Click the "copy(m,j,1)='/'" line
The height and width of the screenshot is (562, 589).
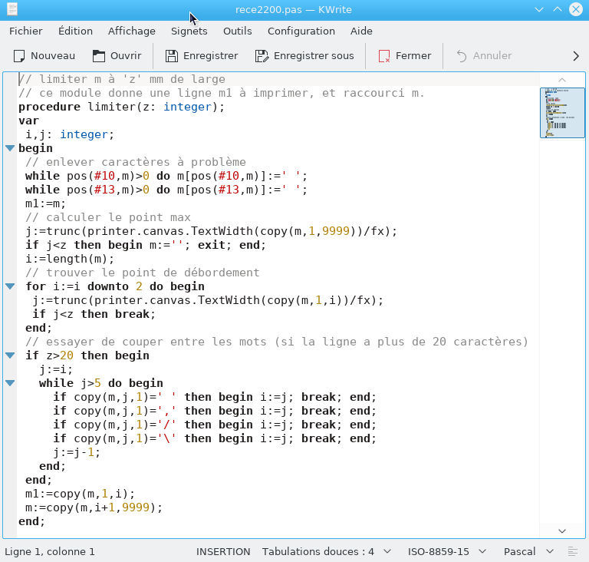coord(215,425)
